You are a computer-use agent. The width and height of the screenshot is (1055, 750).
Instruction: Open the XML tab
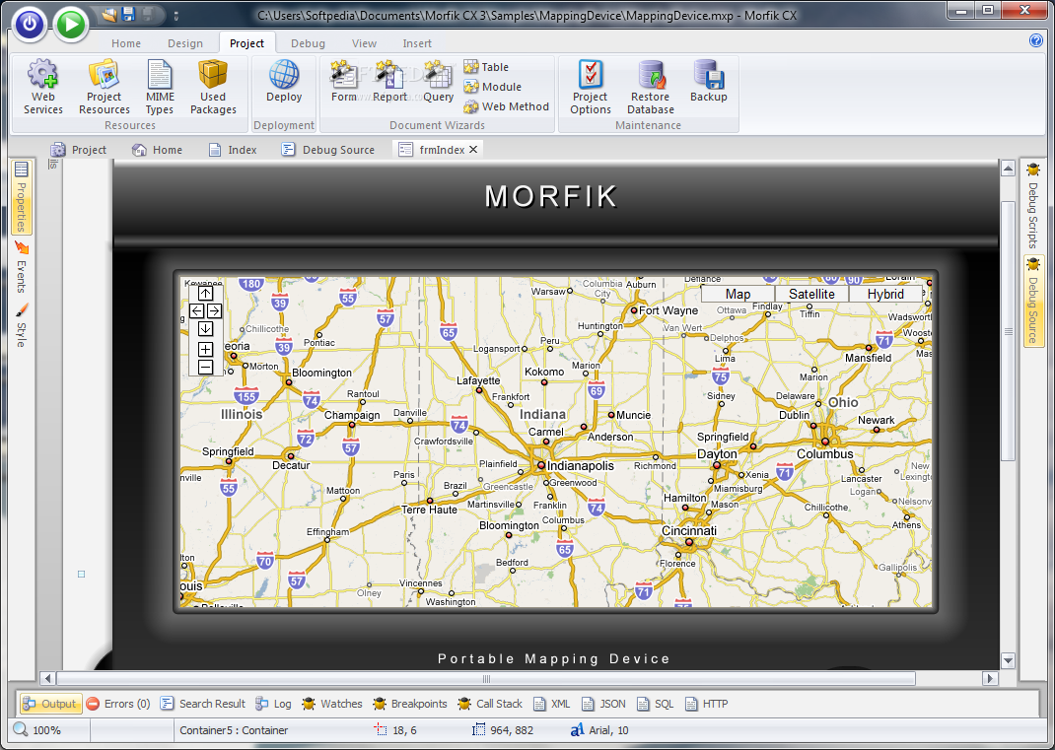[x=552, y=704]
